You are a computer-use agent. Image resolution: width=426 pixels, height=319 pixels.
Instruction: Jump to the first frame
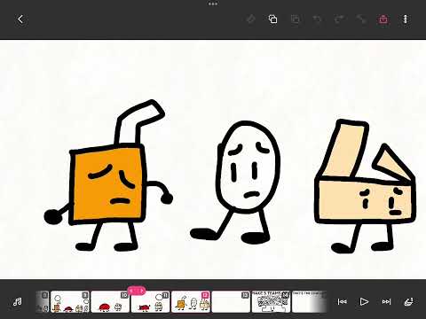click(343, 301)
